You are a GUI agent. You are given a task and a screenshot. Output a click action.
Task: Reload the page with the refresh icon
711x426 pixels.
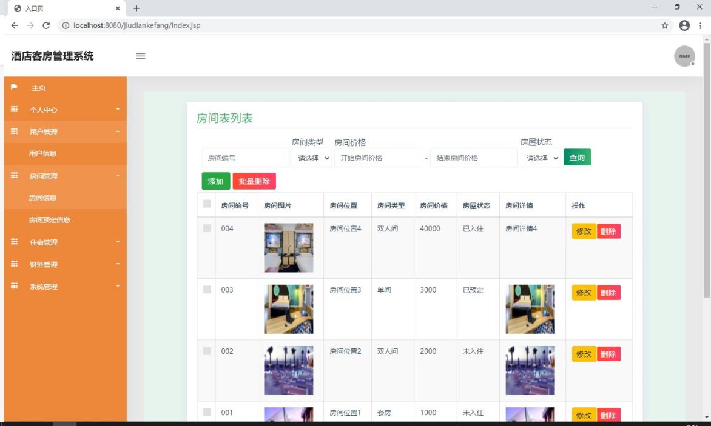pos(45,25)
